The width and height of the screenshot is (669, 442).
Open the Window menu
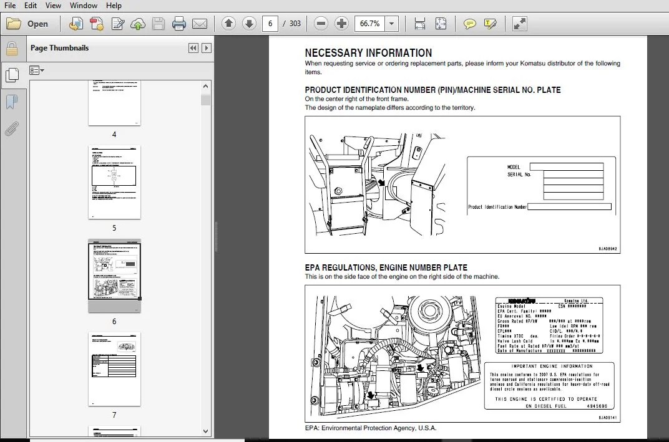(84, 6)
